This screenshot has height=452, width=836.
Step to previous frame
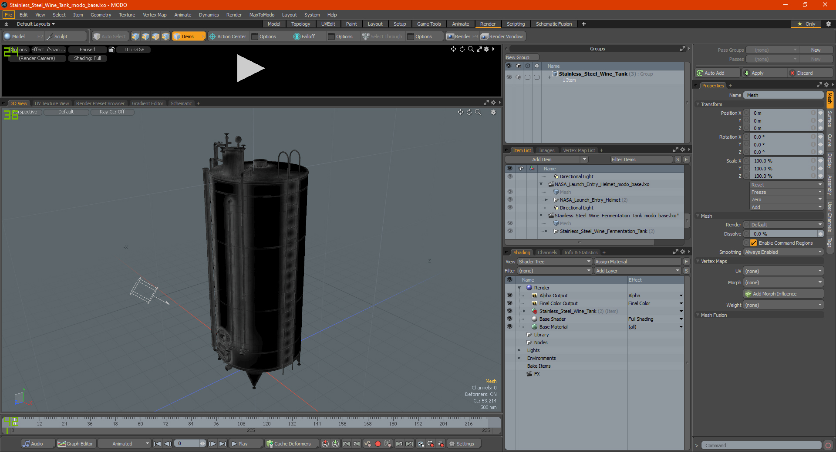(x=168, y=444)
